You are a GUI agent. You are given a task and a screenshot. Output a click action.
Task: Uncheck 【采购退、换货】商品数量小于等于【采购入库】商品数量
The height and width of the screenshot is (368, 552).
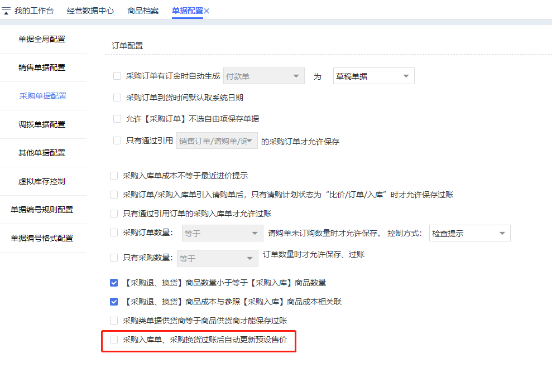pyautogui.click(x=113, y=283)
